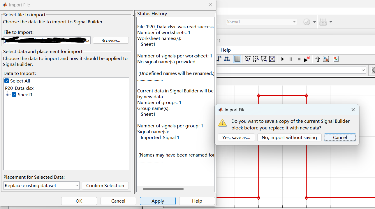
Task: Select the P20_Data.xlsx tree entry
Action: pos(19,88)
